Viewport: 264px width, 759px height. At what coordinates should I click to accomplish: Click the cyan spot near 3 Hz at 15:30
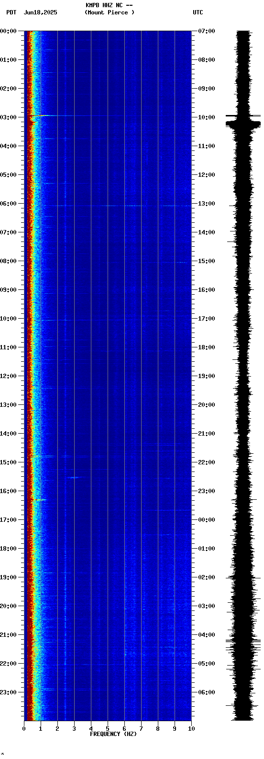click(x=74, y=477)
